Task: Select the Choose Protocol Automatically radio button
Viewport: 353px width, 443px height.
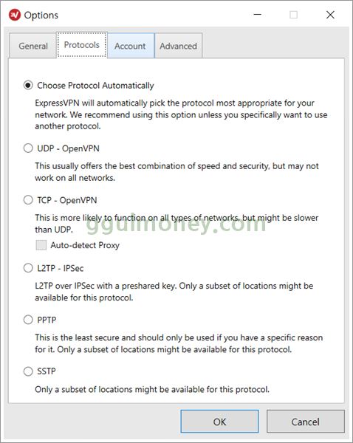Action: pos(28,85)
